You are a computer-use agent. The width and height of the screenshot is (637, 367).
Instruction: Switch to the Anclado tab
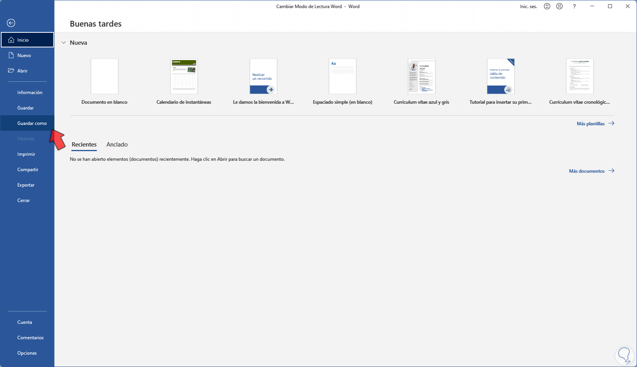coord(117,145)
